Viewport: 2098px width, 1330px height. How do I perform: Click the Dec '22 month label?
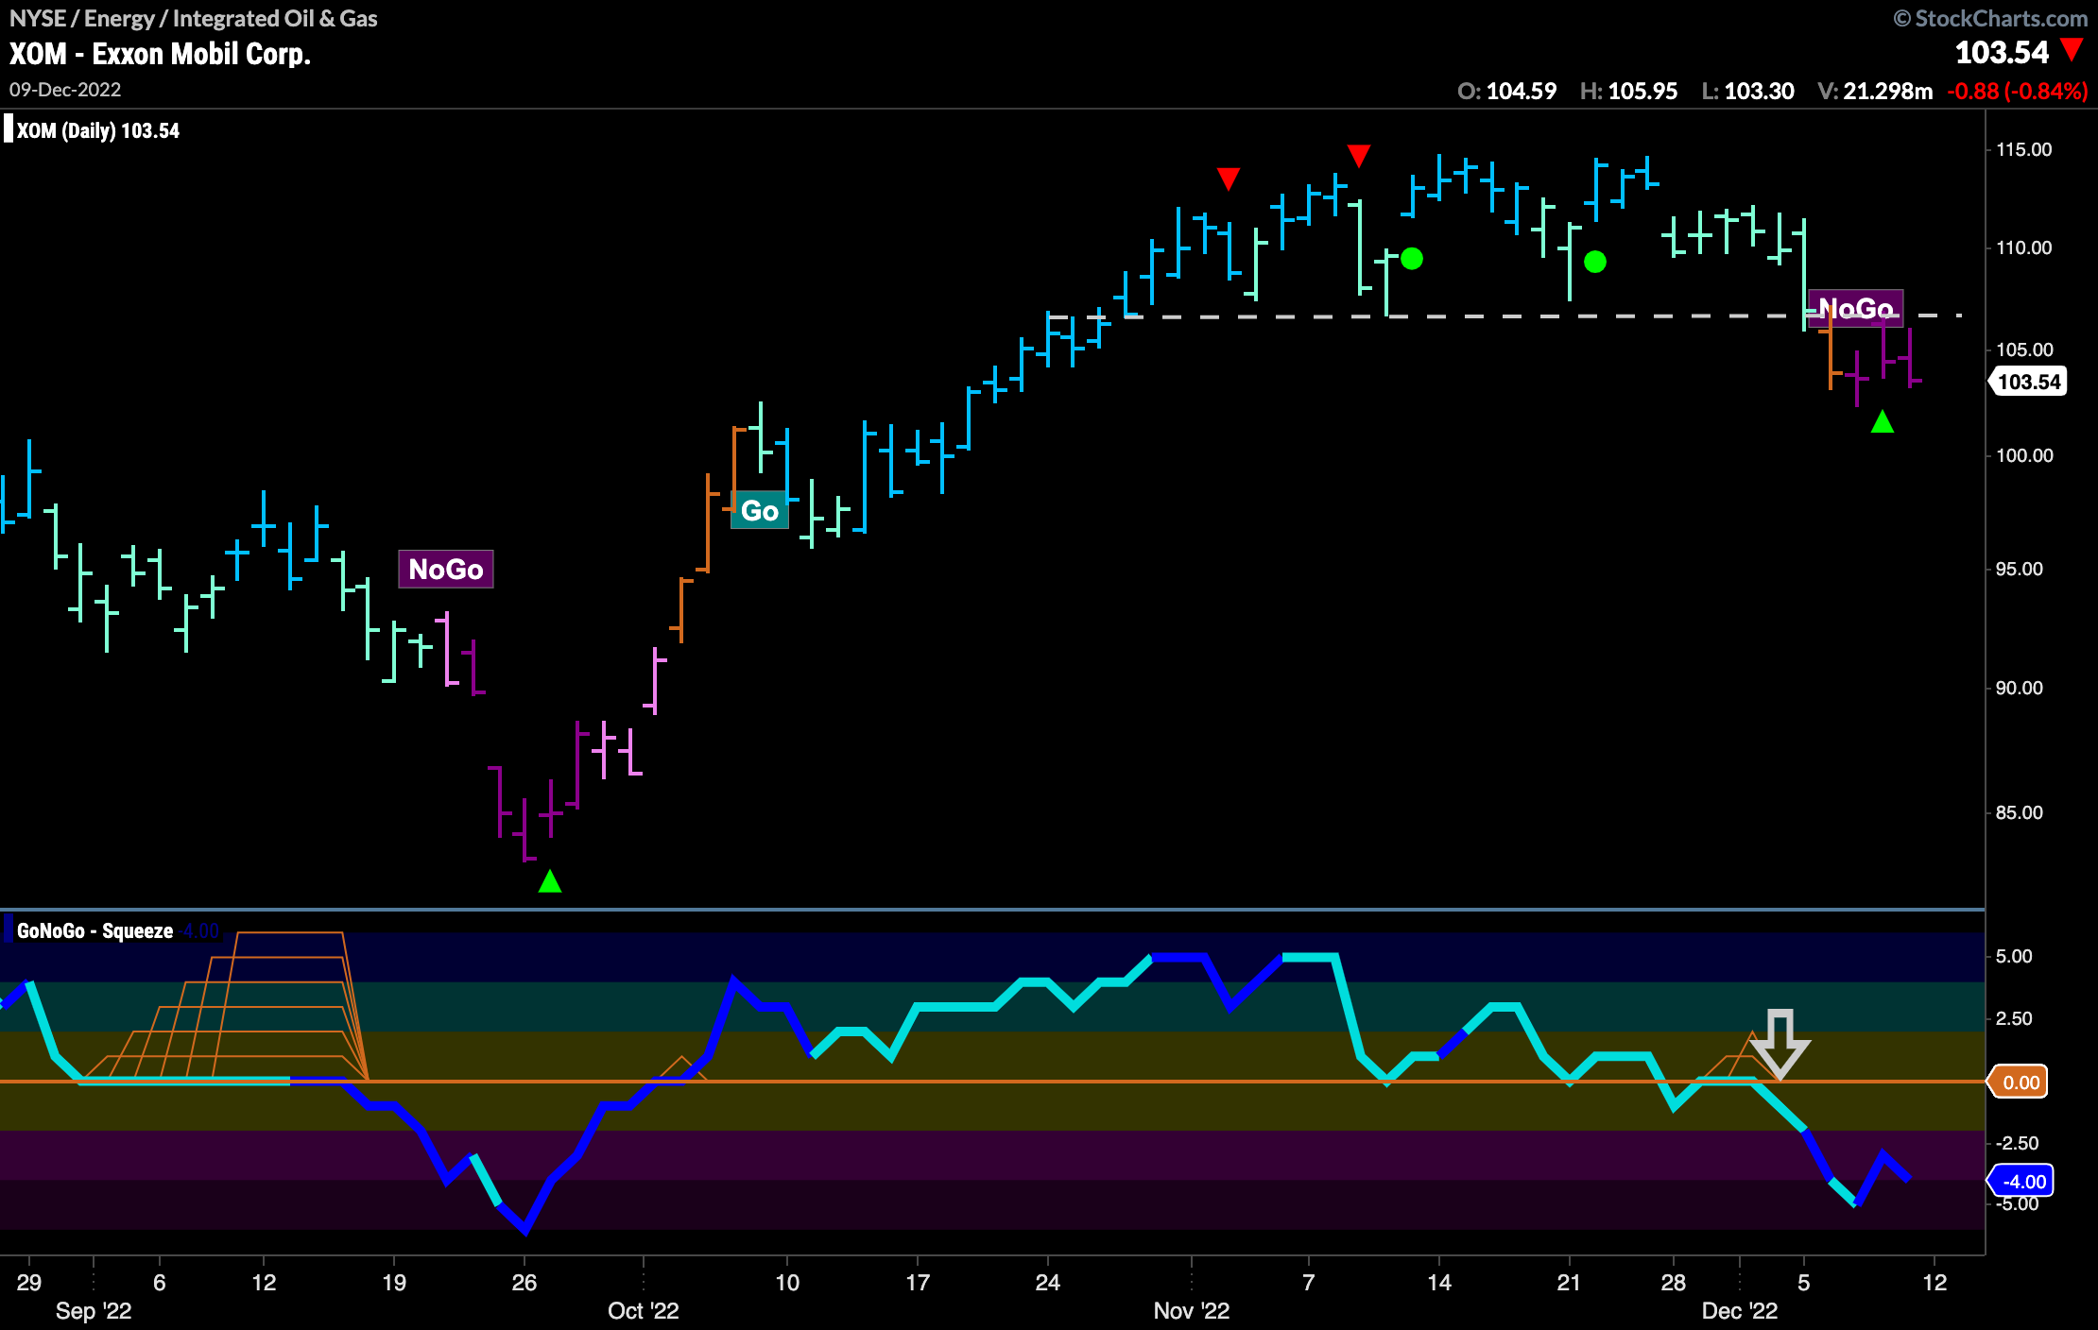(x=1740, y=1310)
